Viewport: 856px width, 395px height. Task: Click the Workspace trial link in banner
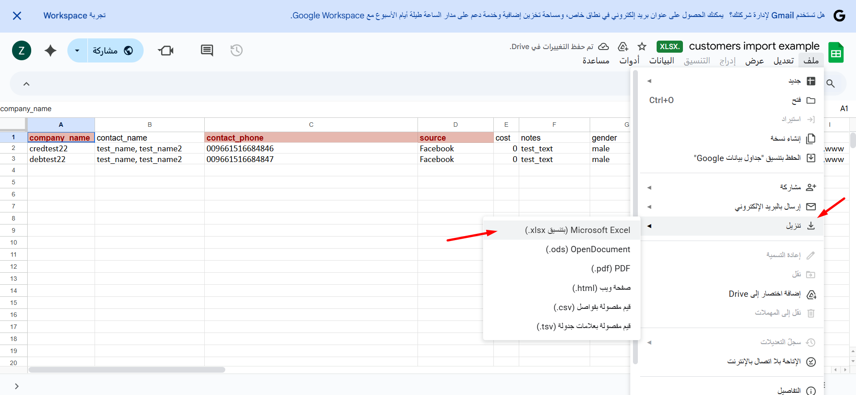pyautogui.click(x=74, y=16)
